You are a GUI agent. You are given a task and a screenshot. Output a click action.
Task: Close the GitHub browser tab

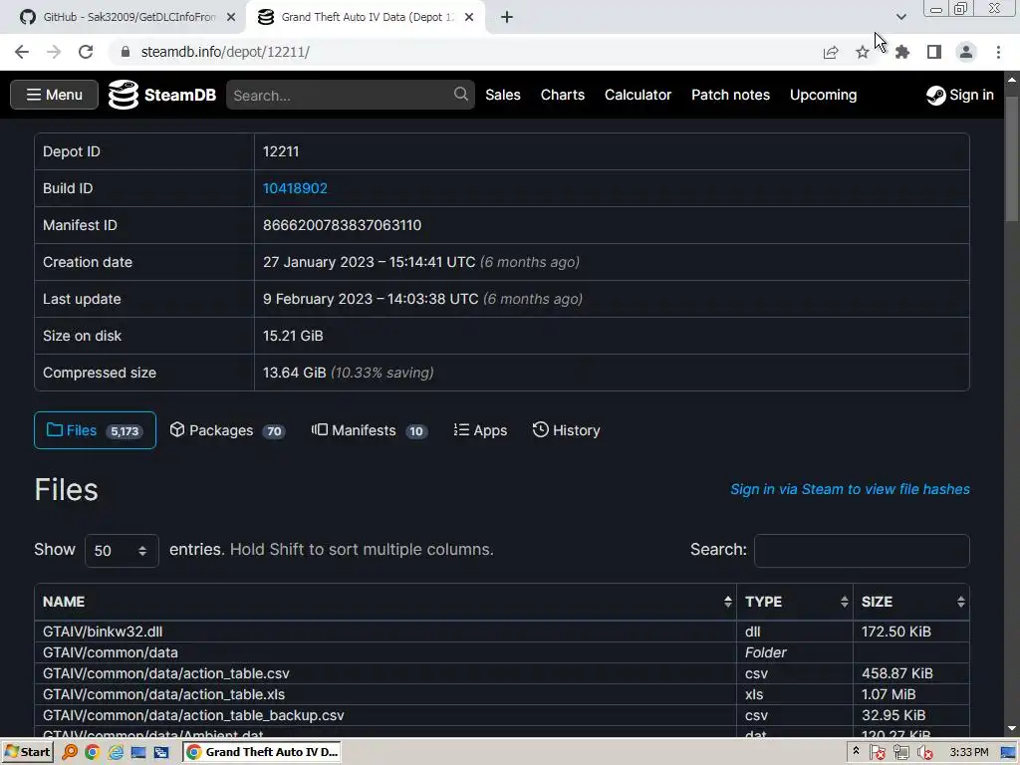(230, 17)
